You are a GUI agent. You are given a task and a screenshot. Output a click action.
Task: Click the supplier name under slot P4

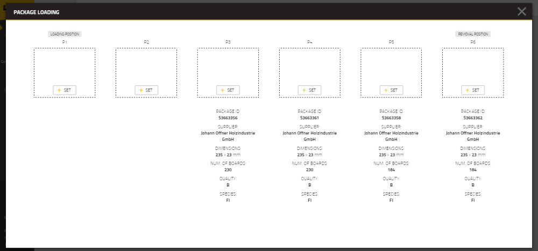click(x=309, y=135)
